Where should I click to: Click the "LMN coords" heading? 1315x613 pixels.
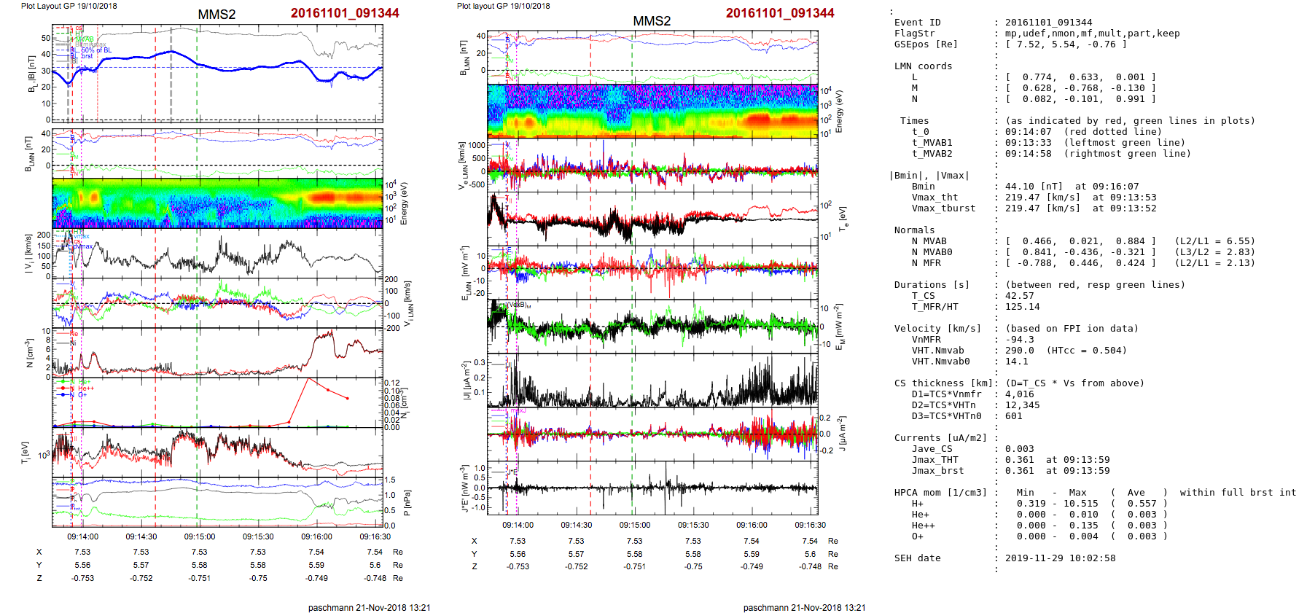pyautogui.click(x=924, y=66)
